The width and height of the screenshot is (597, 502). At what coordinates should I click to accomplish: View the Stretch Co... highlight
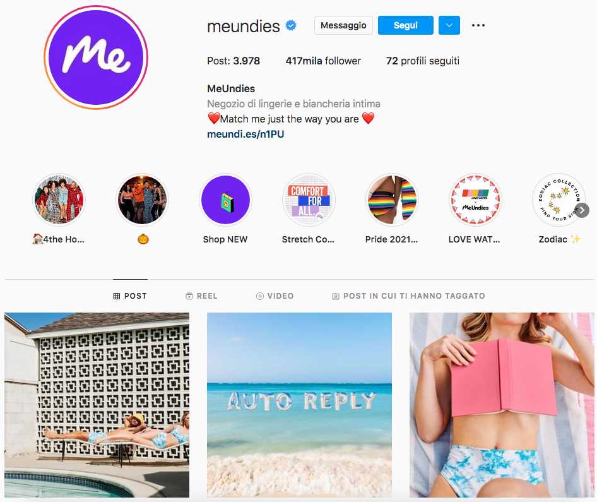(x=309, y=200)
